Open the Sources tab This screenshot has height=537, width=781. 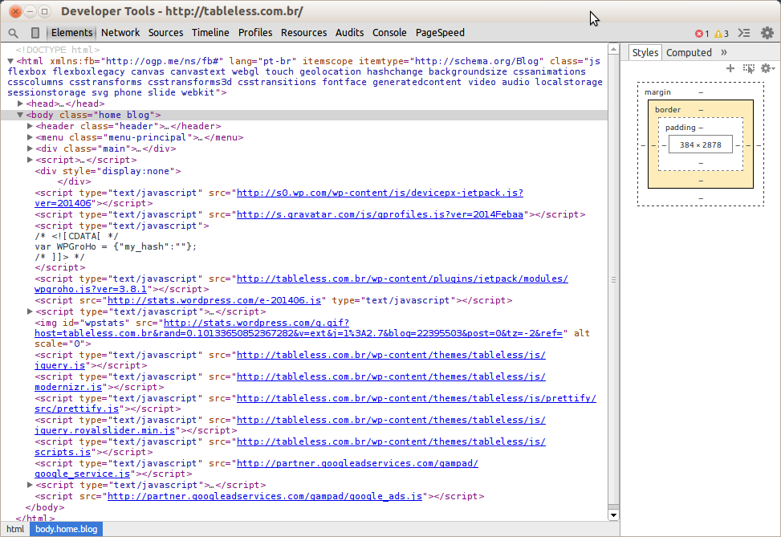pyautogui.click(x=166, y=33)
